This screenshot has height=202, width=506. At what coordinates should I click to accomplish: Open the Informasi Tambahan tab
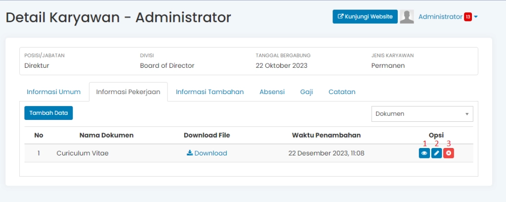[210, 92]
